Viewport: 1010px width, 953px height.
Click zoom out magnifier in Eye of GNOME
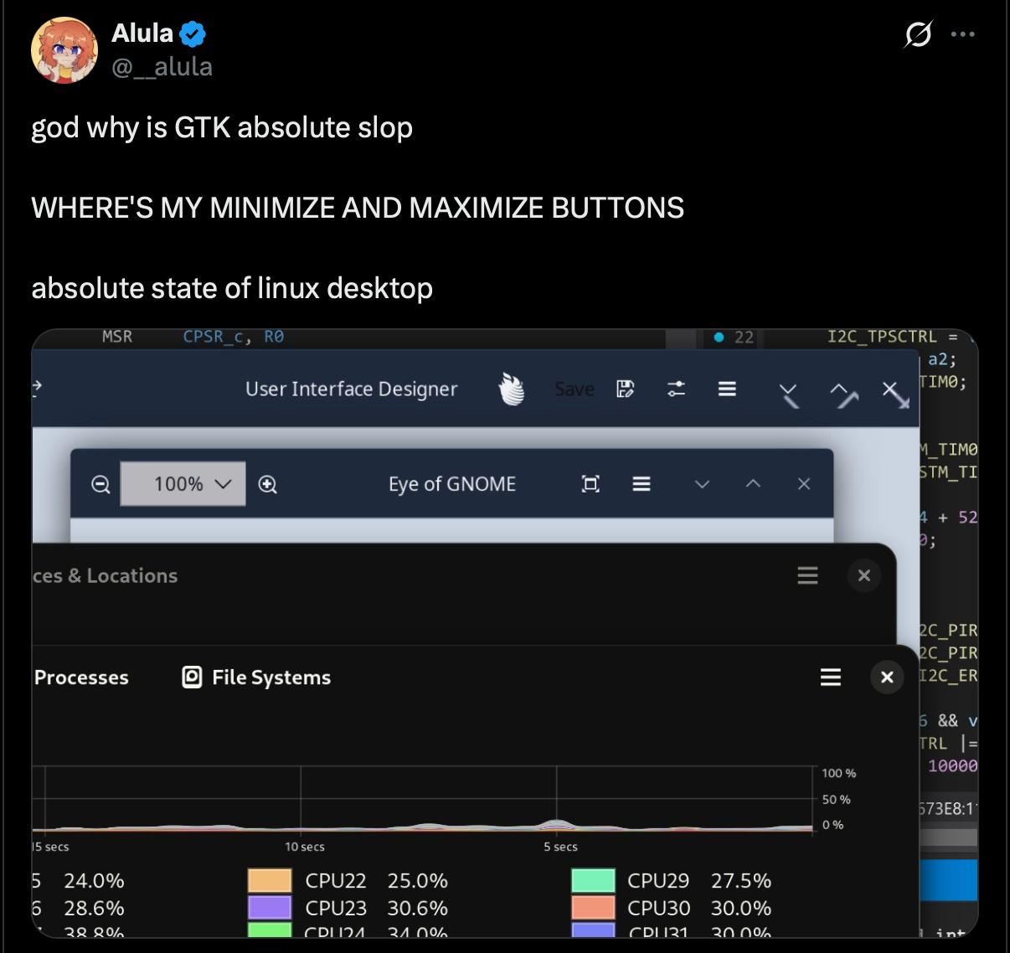[x=100, y=484]
